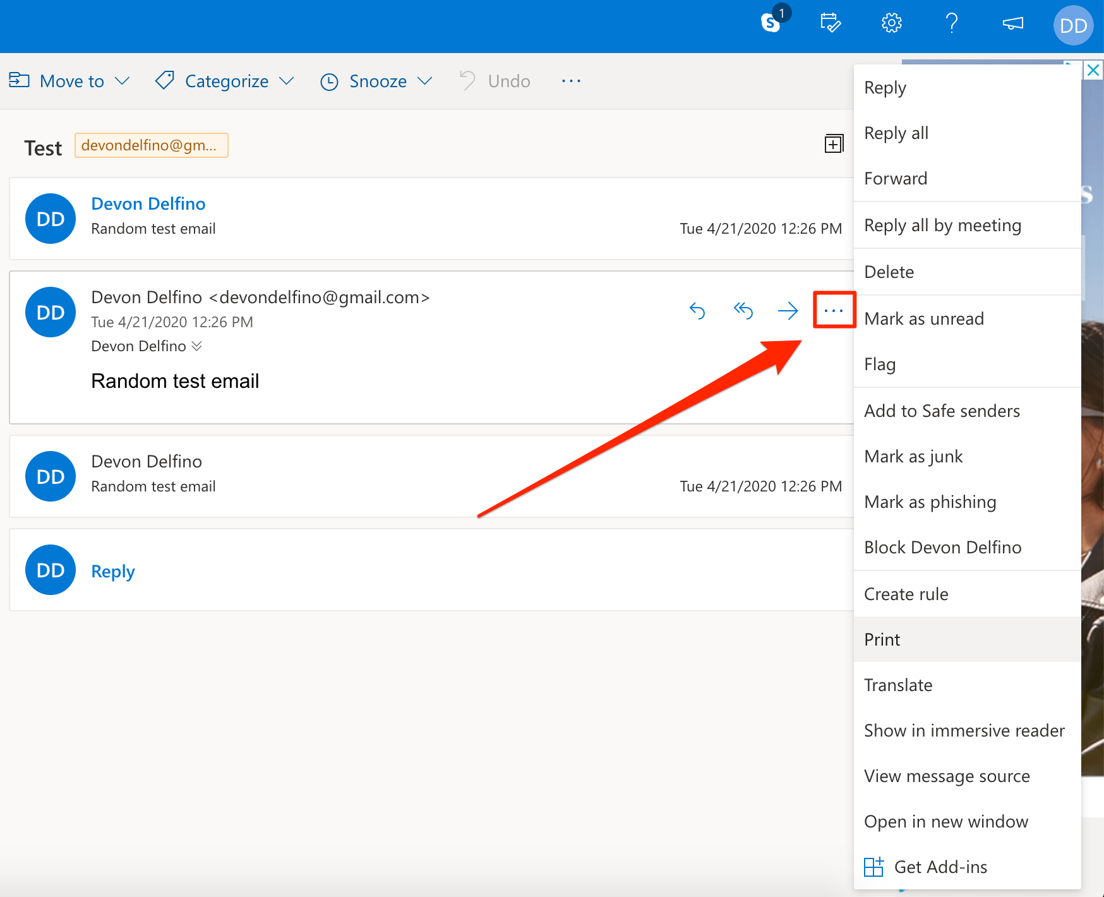Click the Reply link at conversation bottom
Viewport: 1104px width, 897px height.
[x=113, y=571]
